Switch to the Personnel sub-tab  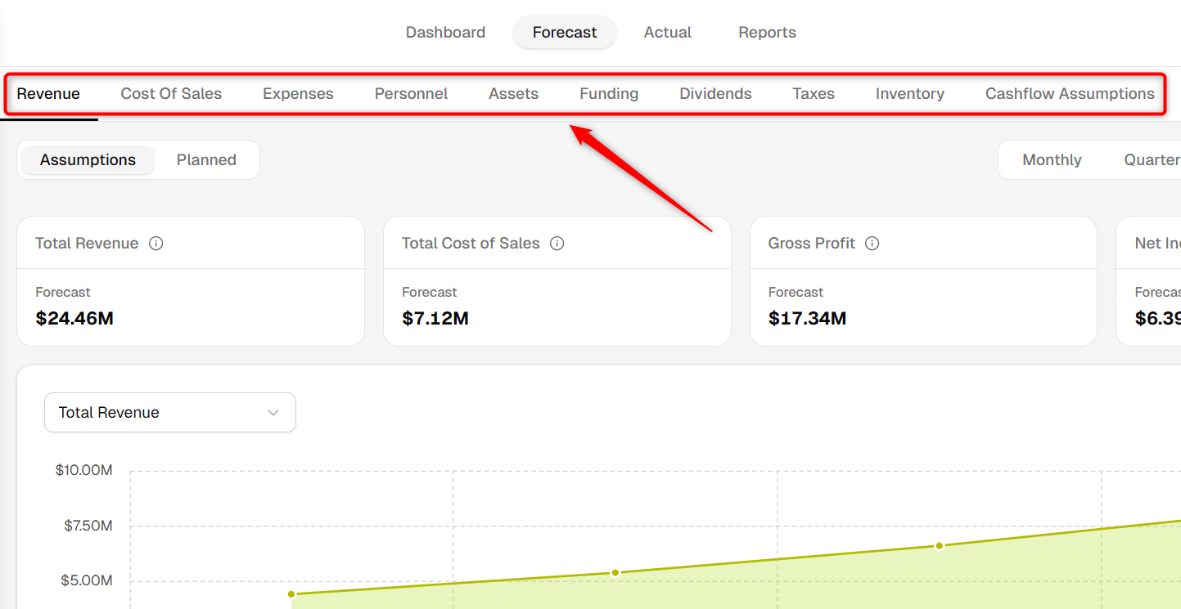tap(411, 94)
